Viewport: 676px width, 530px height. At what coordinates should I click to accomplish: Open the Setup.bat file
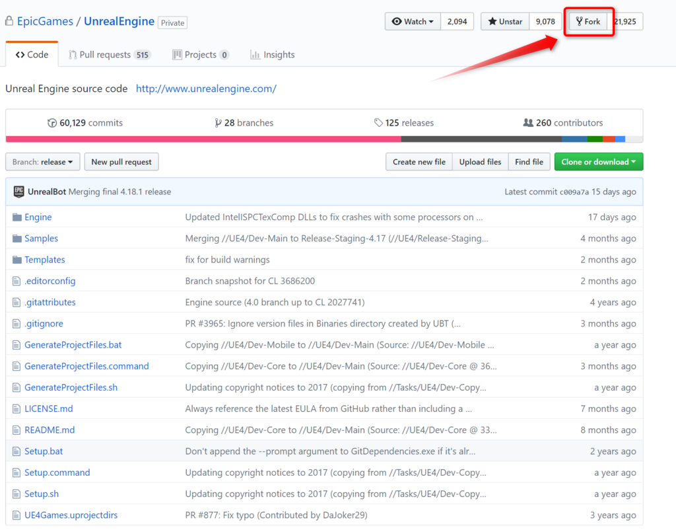(44, 451)
